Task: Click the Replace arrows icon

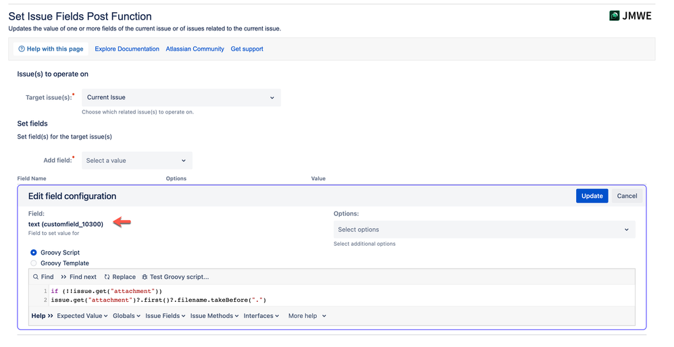Action: [107, 277]
